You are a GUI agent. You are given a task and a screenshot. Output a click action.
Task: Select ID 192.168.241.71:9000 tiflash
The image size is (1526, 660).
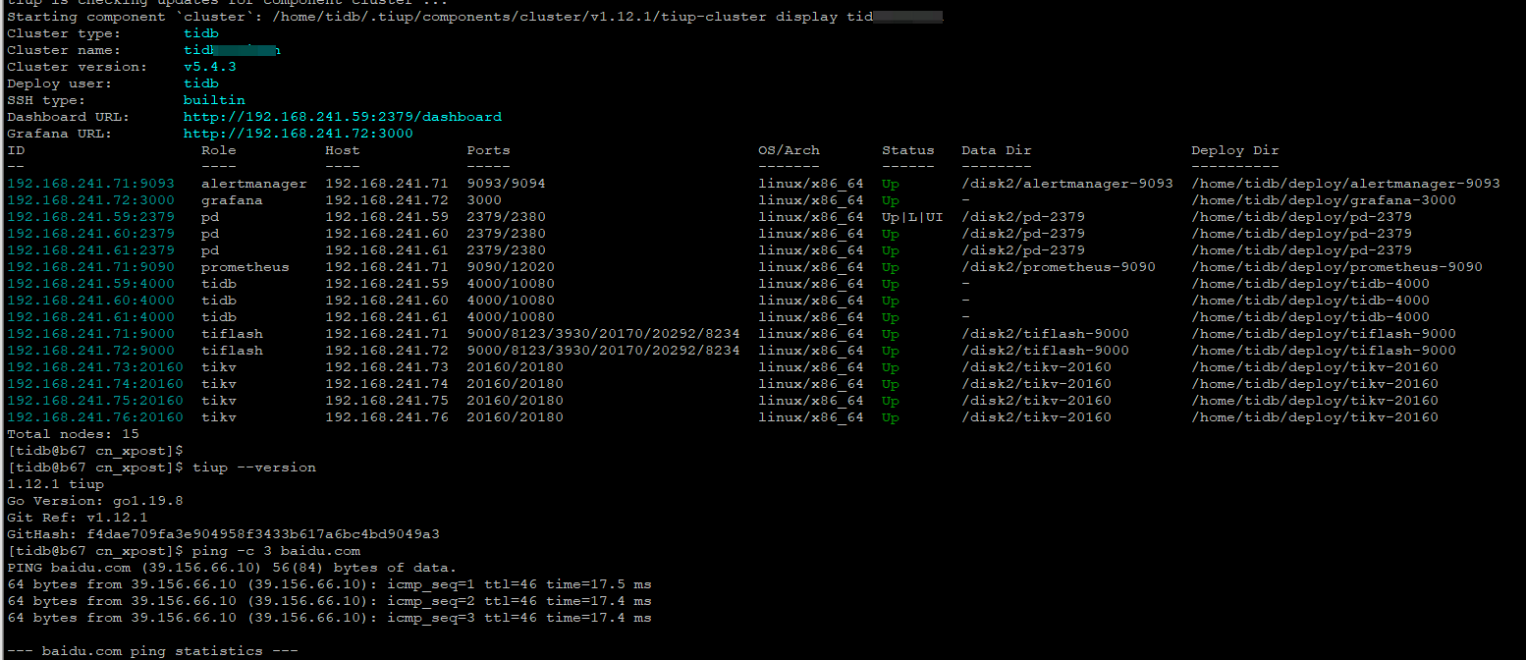pyautogui.click(x=90, y=334)
